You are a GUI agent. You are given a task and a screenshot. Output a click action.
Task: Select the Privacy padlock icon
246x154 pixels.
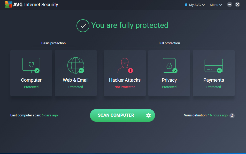coord(169,65)
